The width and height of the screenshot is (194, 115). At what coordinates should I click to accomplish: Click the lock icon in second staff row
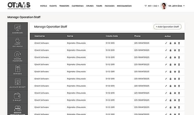171,50
